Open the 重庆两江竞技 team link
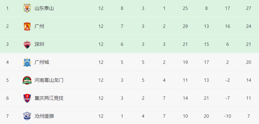This screenshot has height=124, width=259. point(49,98)
